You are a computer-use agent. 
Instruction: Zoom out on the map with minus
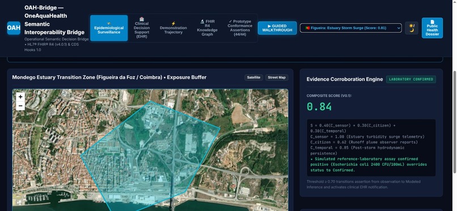(x=20, y=106)
